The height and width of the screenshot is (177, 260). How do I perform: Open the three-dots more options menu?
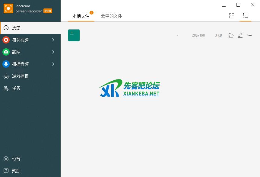249,35
